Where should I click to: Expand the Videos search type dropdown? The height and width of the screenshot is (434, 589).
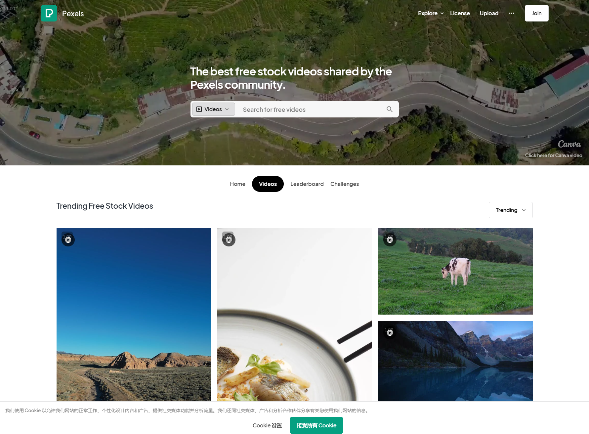214,109
